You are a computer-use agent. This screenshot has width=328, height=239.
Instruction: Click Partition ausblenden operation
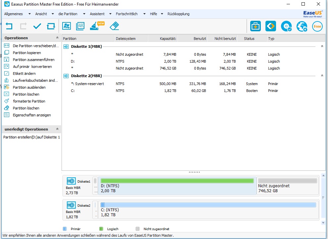point(29,87)
